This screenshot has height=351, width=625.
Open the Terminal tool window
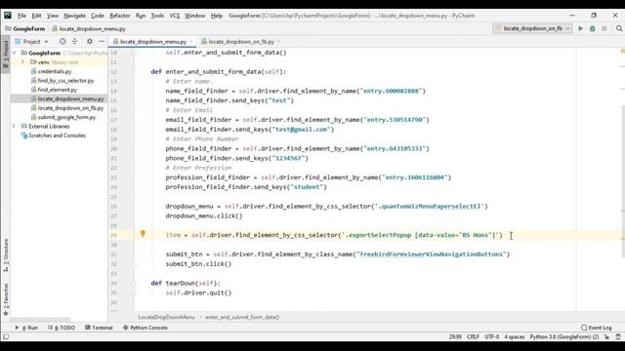[x=99, y=328]
